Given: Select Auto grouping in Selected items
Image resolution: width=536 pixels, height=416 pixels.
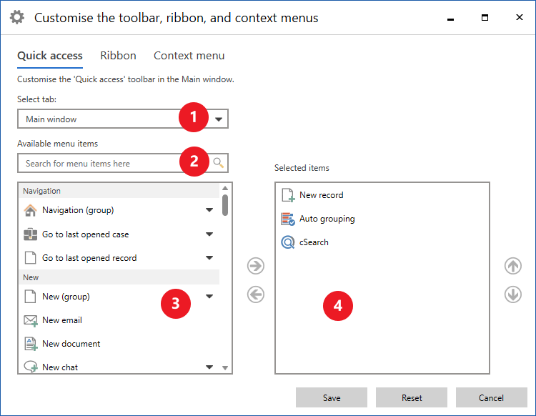Looking at the screenshot, I should (x=382, y=219).
